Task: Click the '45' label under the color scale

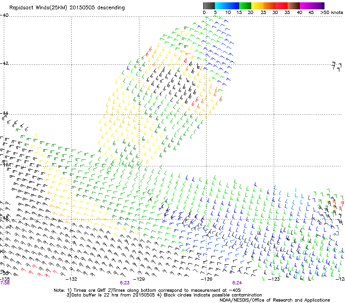Action: pos(311,13)
